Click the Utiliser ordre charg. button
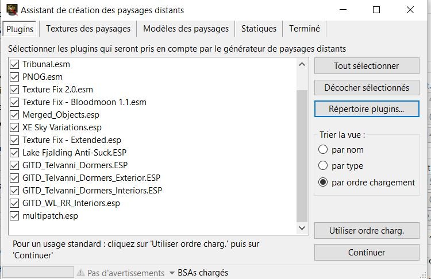The image size is (431, 279). point(367,231)
